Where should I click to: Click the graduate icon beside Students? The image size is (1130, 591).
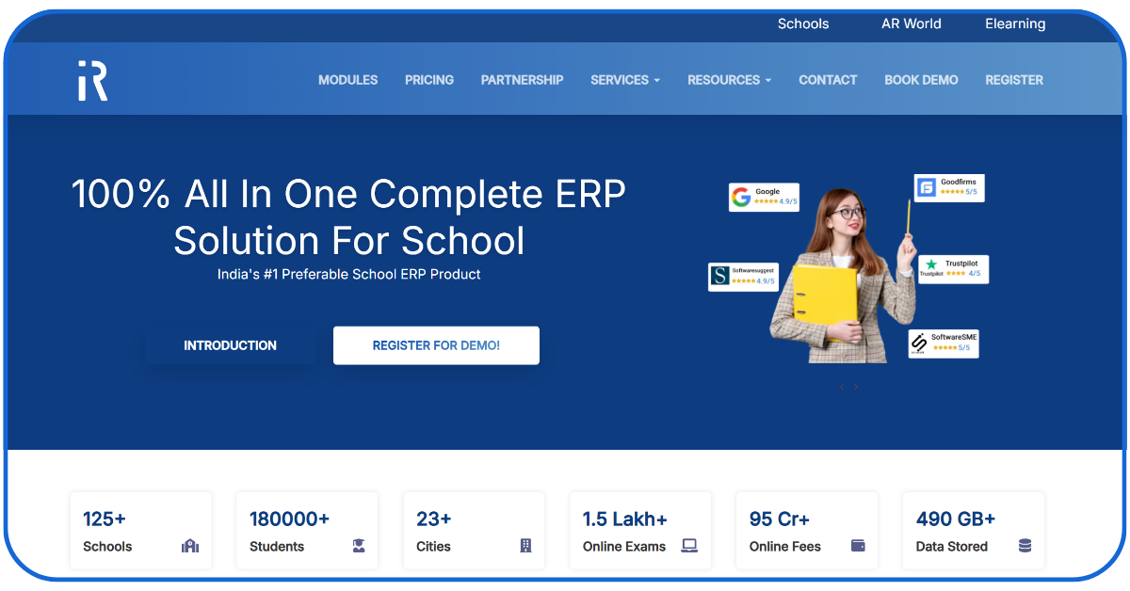(x=359, y=546)
